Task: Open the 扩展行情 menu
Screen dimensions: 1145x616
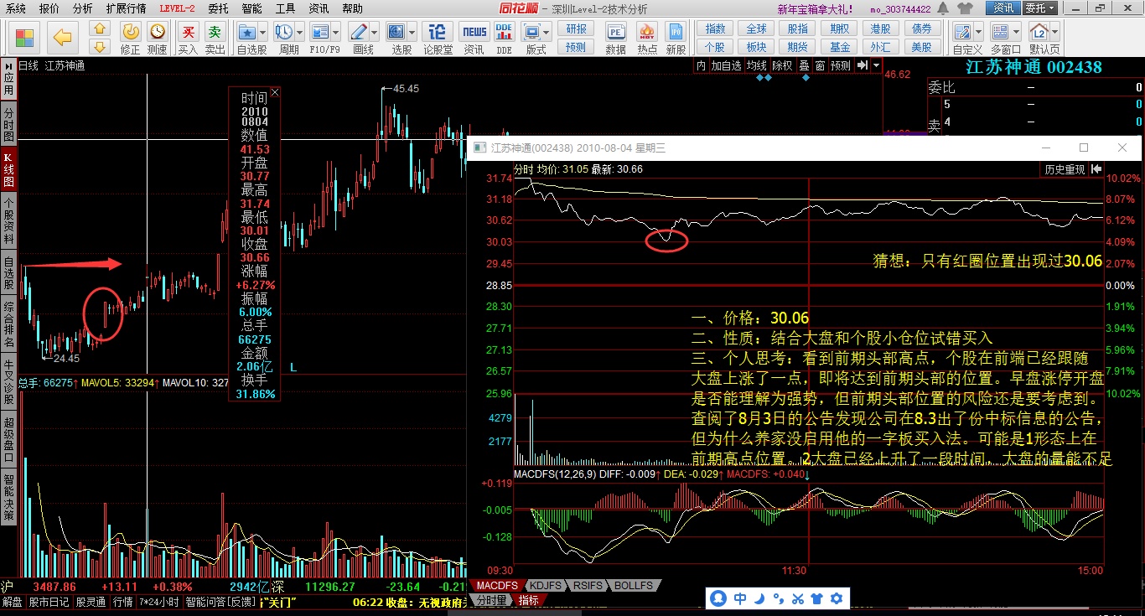Action: [x=126, y=8]
